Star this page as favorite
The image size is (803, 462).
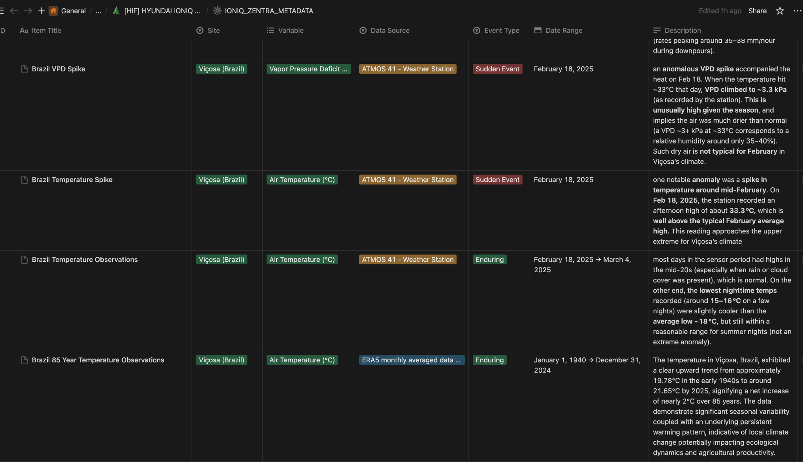click(x=779, y=11)
